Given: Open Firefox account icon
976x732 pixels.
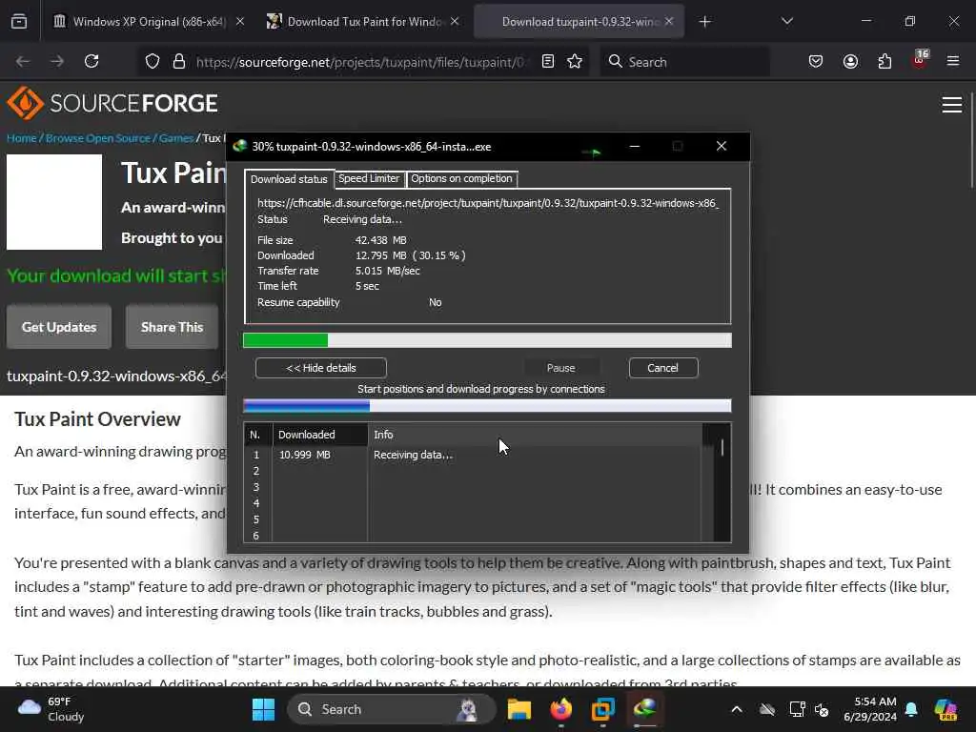Looking at the screenshot, I should pos(850,62).
